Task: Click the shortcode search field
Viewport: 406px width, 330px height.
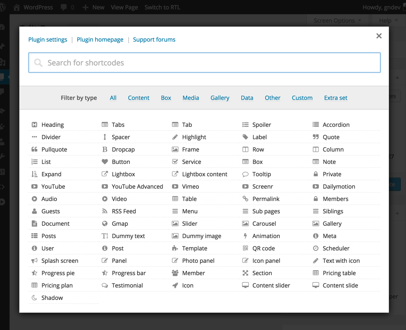Action: coord(204,62)
